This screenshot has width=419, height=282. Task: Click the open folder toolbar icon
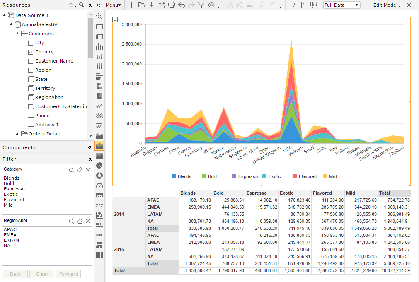click(x=142, y=5)
